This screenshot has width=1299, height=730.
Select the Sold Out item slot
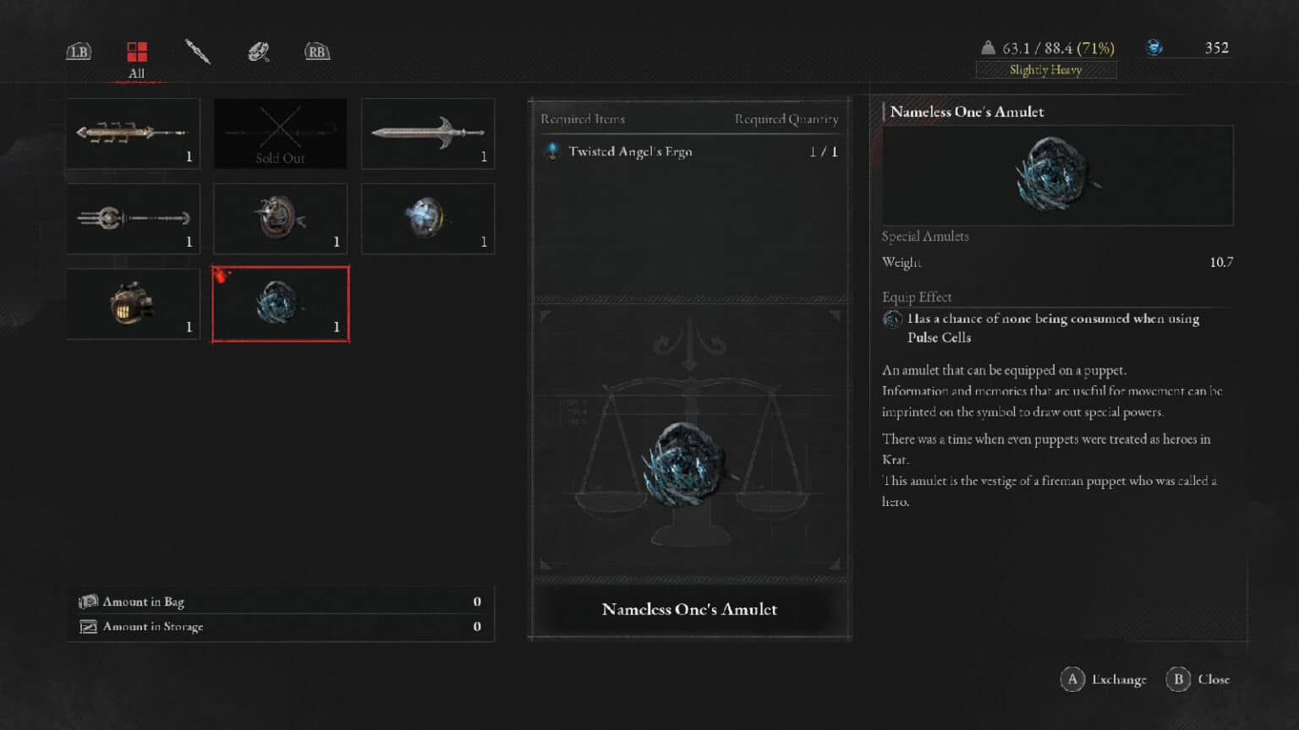[x=280, y=133]
